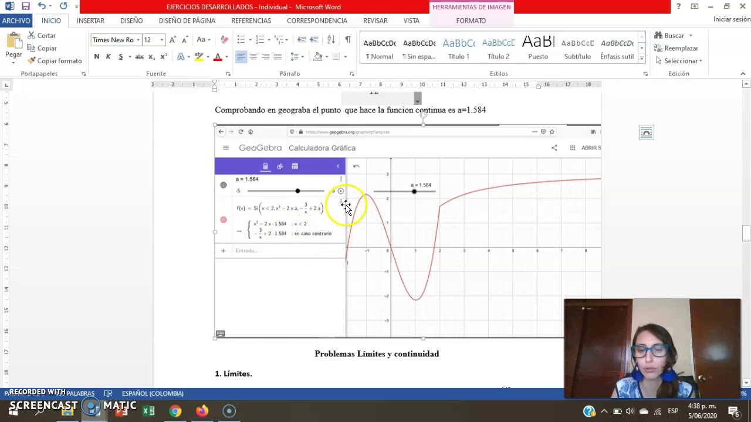Viewport: 751px width, 422px height.
Task: Click the ESP keyboard language in tray
Action: click(x=672, y=411)
